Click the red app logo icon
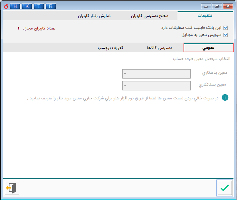This screenshot has width=237, height=200. (5, 6)
